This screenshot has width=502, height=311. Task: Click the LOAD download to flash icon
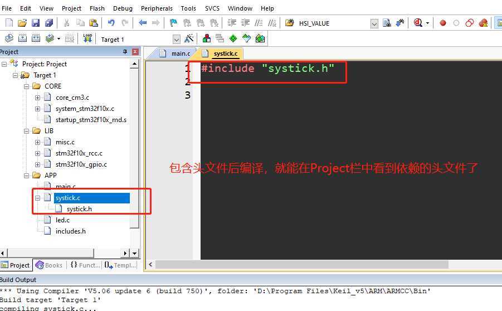[x=87, y=39]
